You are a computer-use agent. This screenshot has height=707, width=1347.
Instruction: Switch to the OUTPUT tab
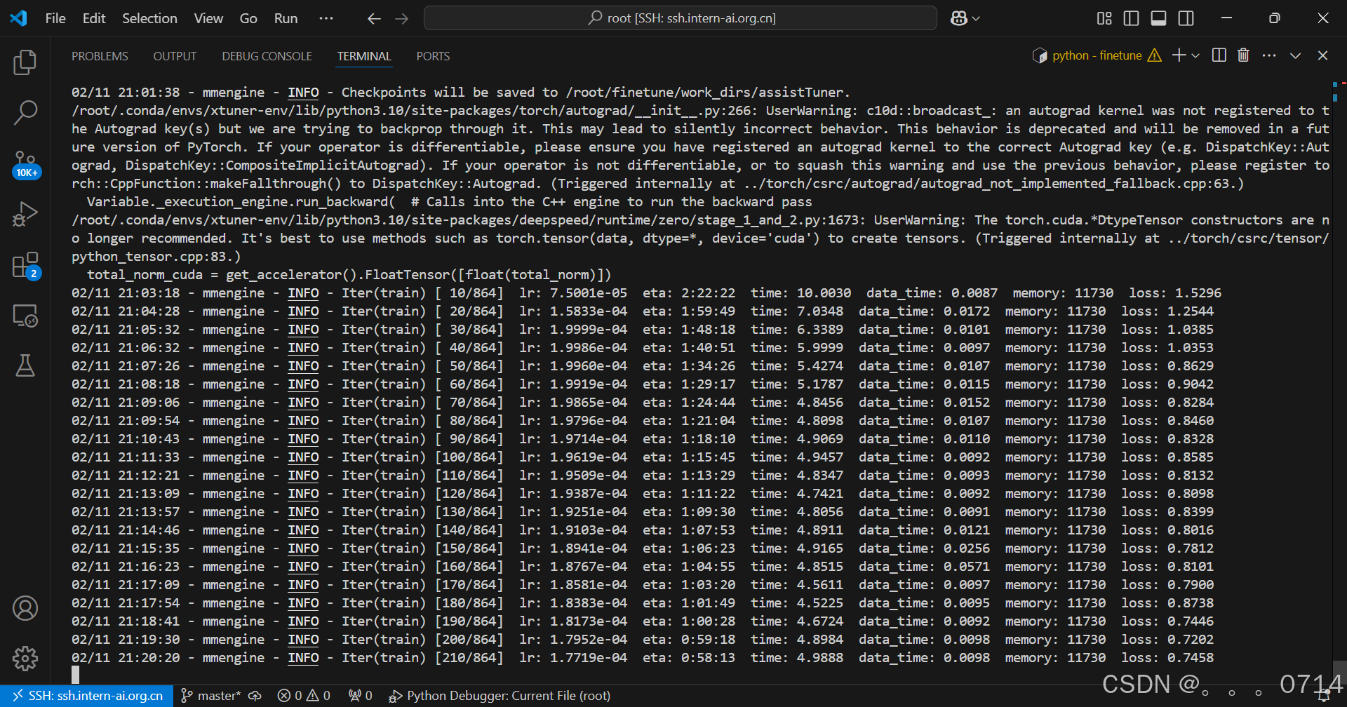click(175, 56)
